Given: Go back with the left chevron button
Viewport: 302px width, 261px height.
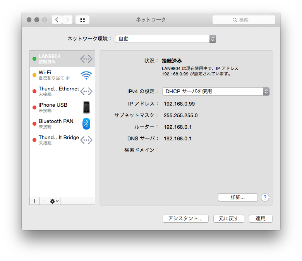Looking at the screenshot, I should coord(57,20).
